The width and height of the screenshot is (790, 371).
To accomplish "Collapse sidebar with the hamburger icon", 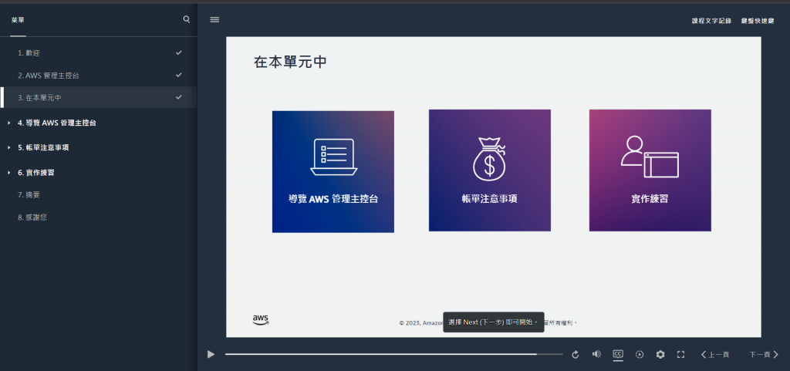I will (x=214, y=19).
